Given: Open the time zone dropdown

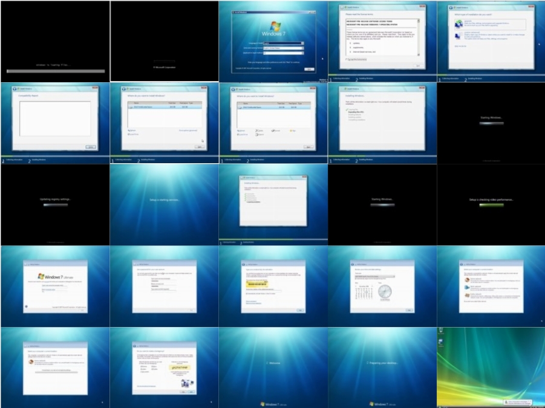Looking at the screenshot, I should point(374,276).
